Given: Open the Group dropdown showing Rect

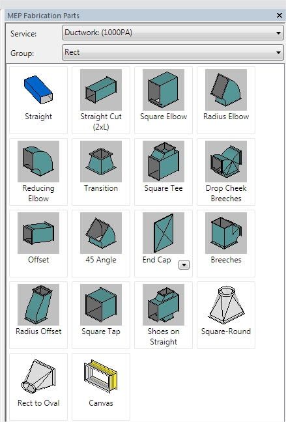Looking at the screenshot, I should [x=173, y=52].
